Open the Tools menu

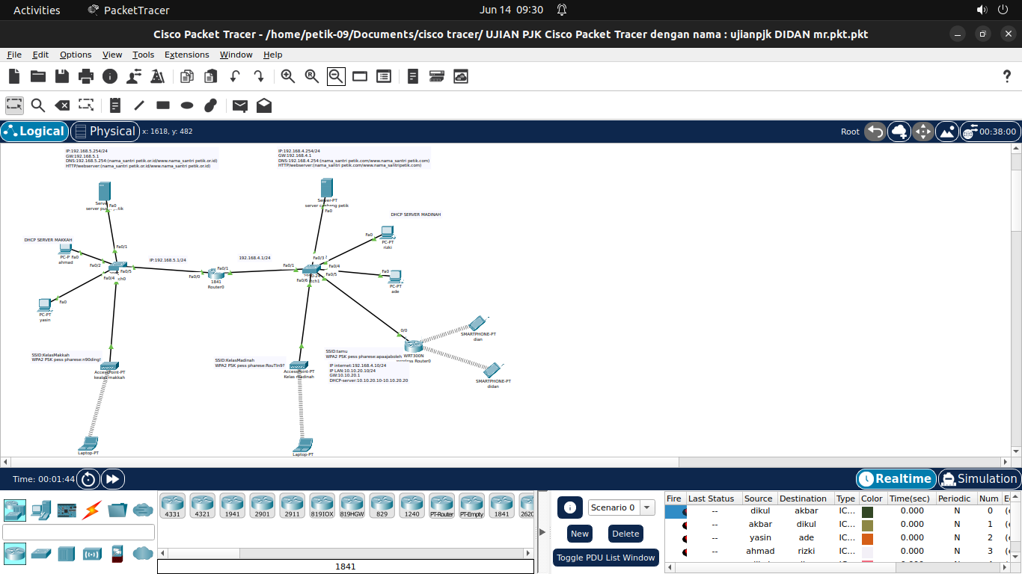coord(143,55)
